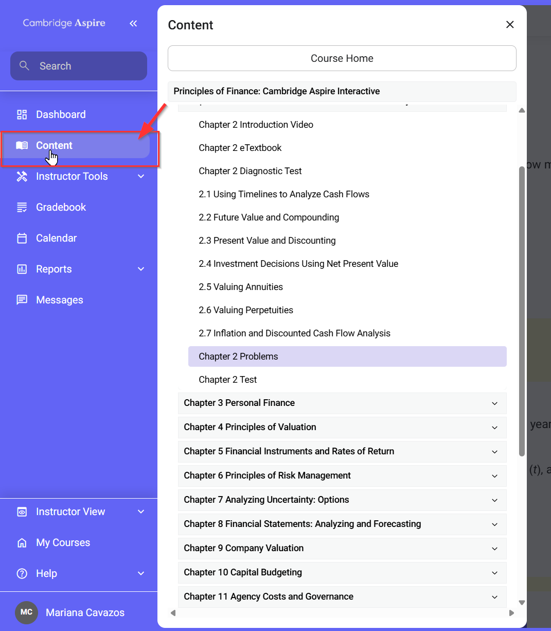This screenshot has height=631, width=551.
Task: Click the scroll-down arrow of content list
Action: click(522, 602)
